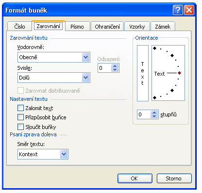Increase Odsazení value with up arrow
This screenshot has height=193, width=202.
pyautogui.click(x=115, y=66)
